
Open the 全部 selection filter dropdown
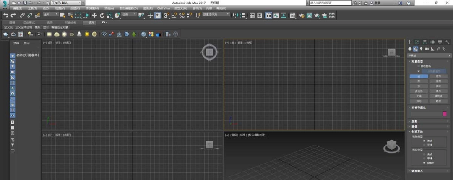(51, 14)
